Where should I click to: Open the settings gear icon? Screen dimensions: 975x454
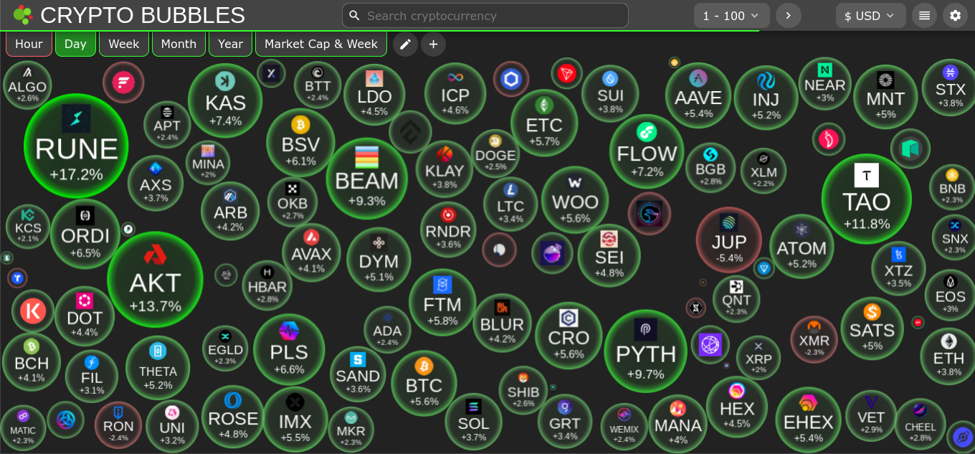955,15
